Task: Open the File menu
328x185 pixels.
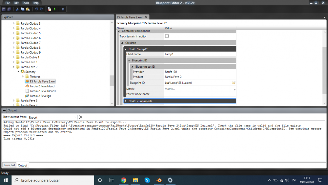Action: click(8, 3)
